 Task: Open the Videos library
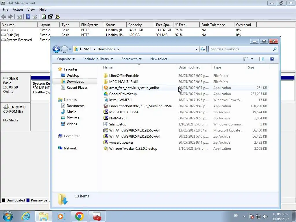72,124
